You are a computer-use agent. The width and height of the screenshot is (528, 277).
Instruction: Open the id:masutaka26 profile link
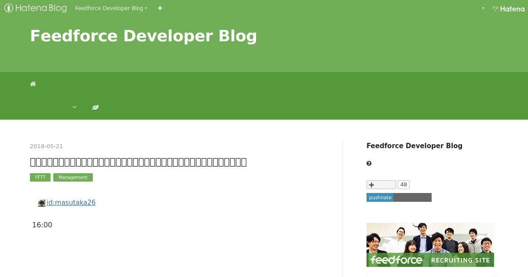(x=71, y=202)
